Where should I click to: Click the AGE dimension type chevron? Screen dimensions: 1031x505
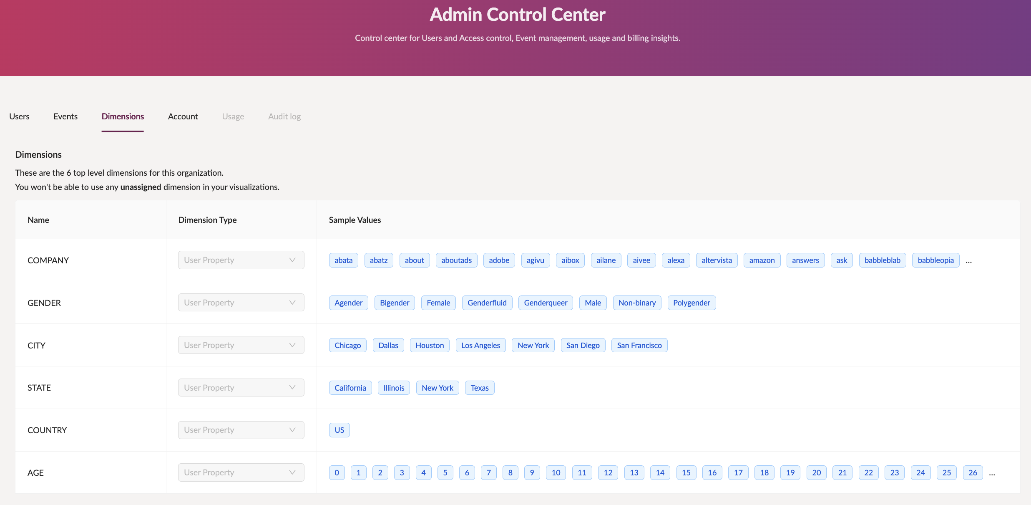tap(292, 472)
